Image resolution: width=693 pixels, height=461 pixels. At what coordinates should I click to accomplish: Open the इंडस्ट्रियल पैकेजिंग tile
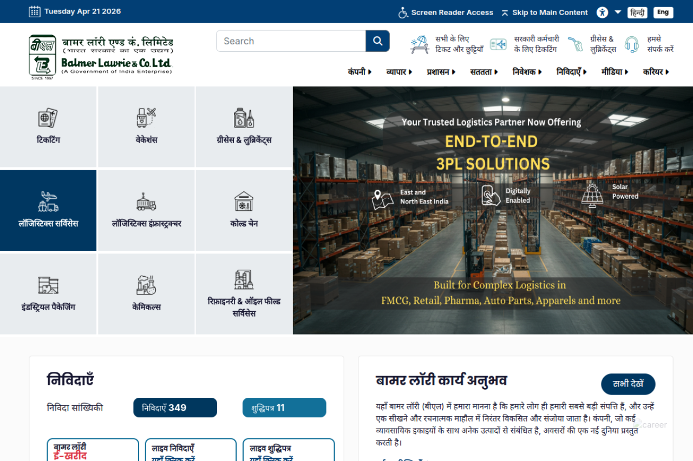pyautogui.click(x=48, y=295)
